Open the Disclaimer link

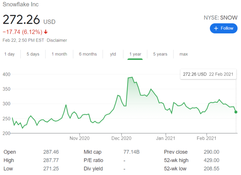coord(57,40)
